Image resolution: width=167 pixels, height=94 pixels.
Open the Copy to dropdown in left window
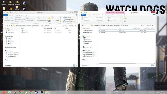pos(31,20)
